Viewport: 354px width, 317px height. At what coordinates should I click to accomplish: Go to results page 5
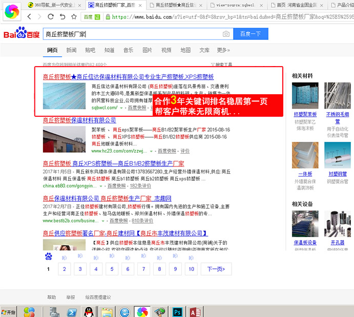coord(112,269)
